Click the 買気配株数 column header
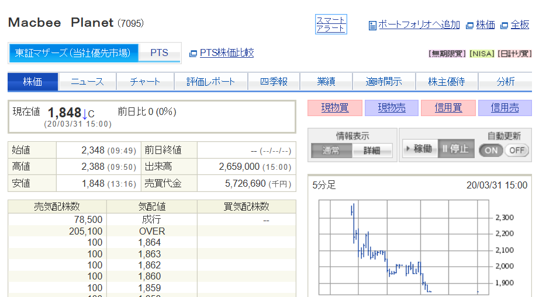 (247, 207)
